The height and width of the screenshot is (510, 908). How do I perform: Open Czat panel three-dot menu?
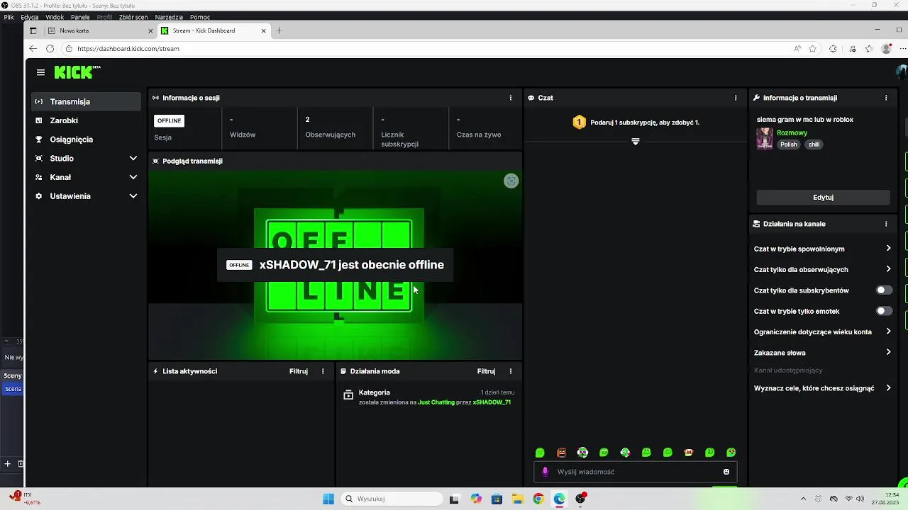pos(736,98)
